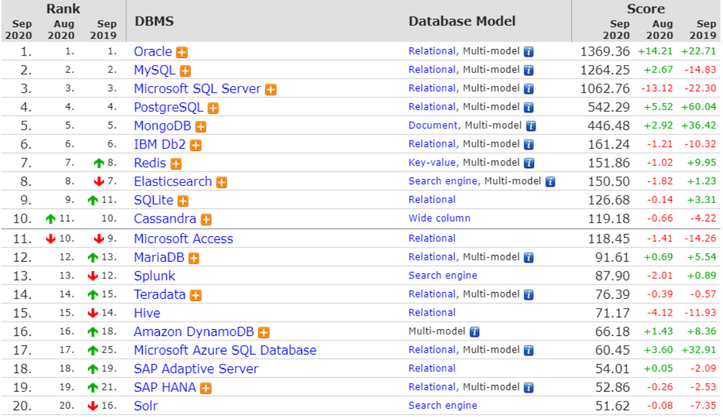Click the plus icon next to PostgreSQL

pyautogui.click(x=213, y=108)
